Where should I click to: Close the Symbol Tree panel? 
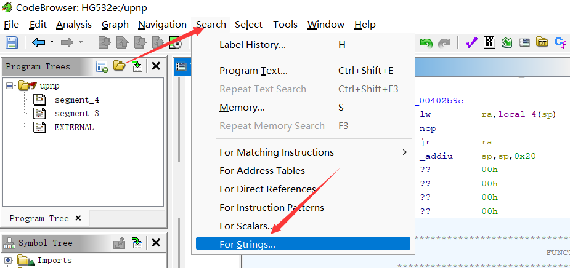156,243
